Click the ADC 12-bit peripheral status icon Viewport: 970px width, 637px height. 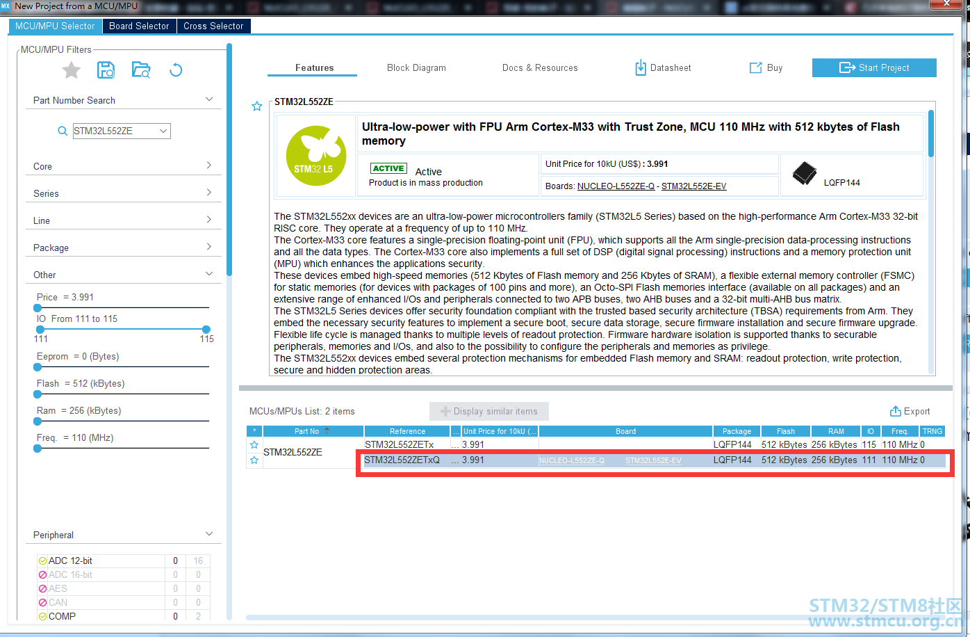point(42,561)
